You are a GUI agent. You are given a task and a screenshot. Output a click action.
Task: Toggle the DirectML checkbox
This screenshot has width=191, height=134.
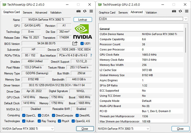point(77,116)
